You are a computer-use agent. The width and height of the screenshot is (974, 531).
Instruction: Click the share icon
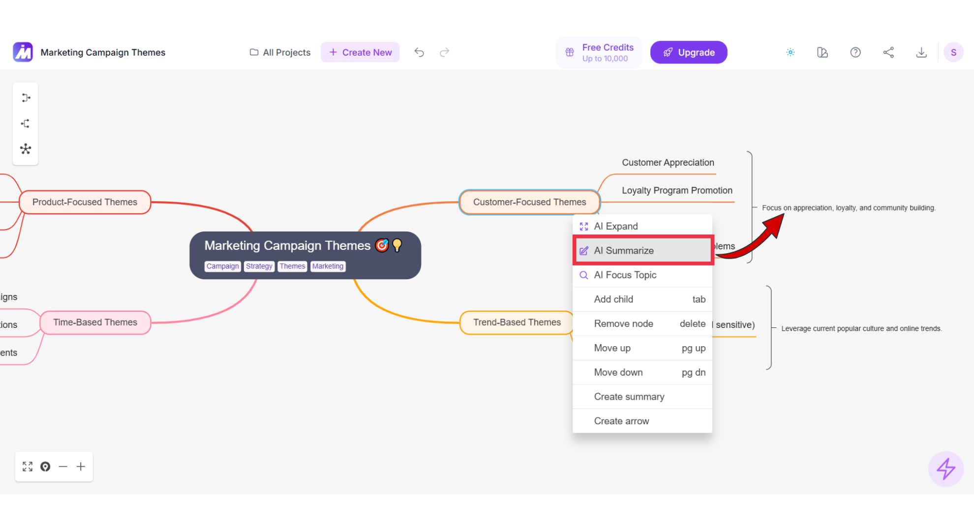pyautogui.click(x=888, y=52)
